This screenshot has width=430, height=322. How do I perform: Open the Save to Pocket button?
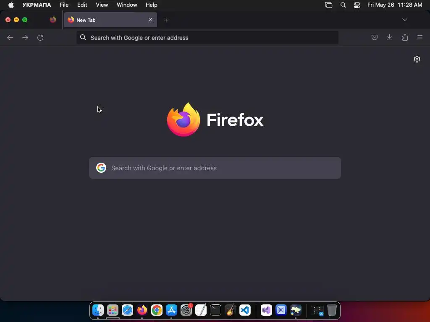[374, 37]
